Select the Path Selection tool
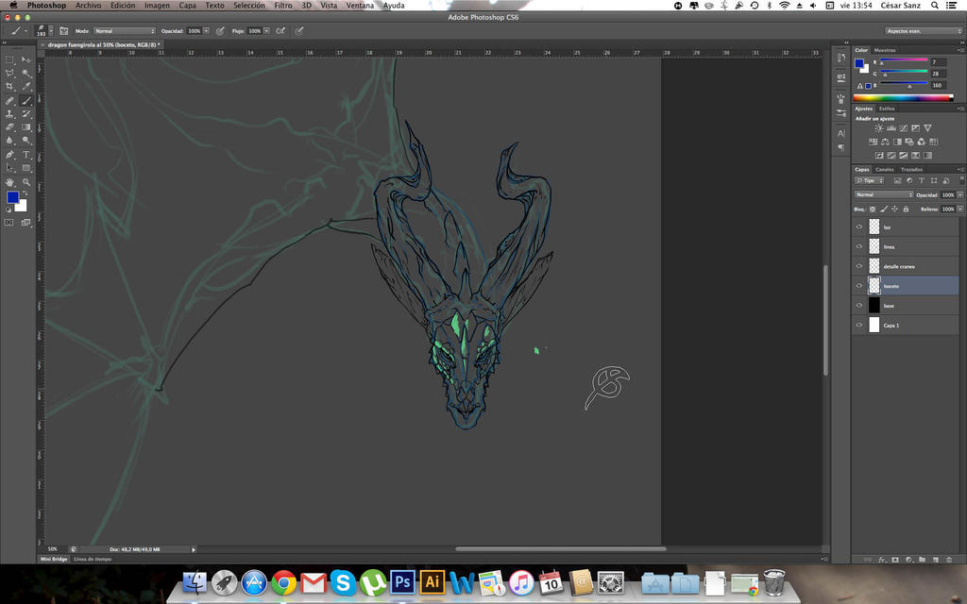Screen dimensions: 967x604 pyautogui.click(x=9, y=168)
